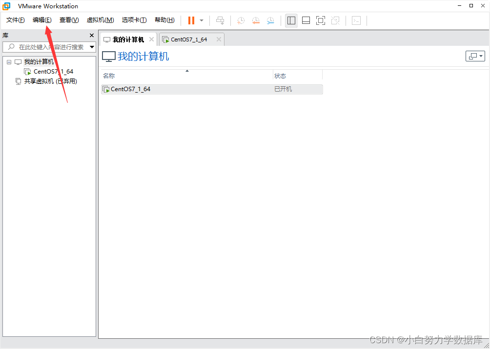Select 我的计算机 in the library tree

[x=39, y=62]
